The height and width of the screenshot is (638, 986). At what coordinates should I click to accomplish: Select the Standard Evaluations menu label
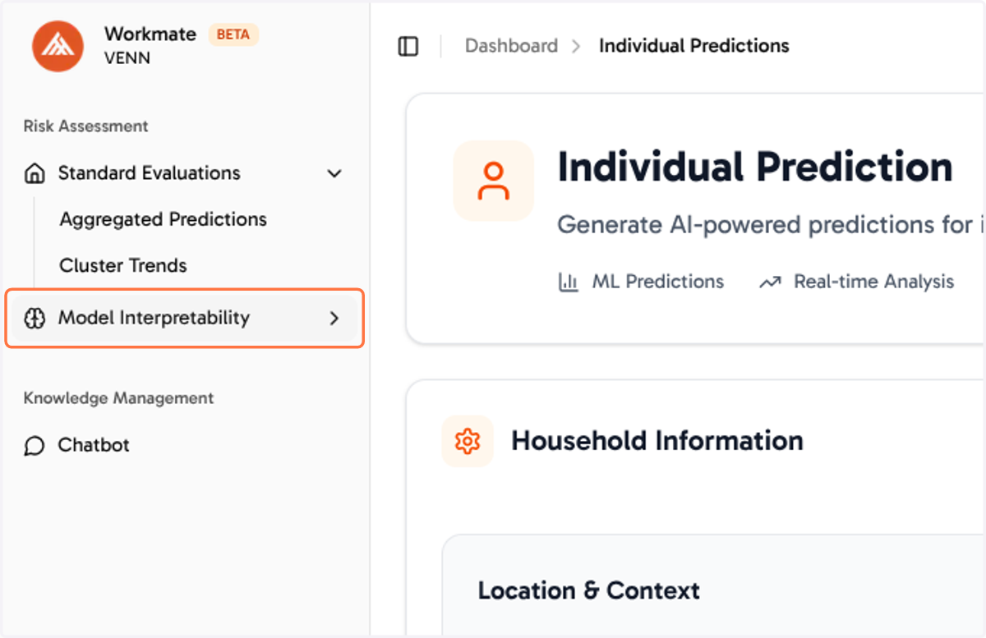click(x=150, y=173)
